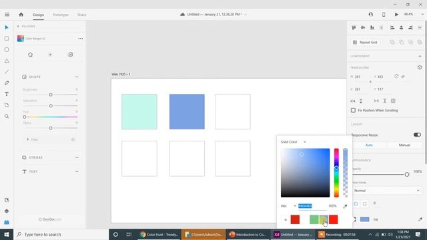Select Auto responsive resize mode
Image resolution: width=427 pixels, height=240 pixels.
coord(369,145)
